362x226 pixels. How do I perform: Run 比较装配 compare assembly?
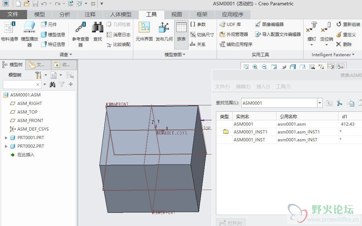(x=118, y=44)
